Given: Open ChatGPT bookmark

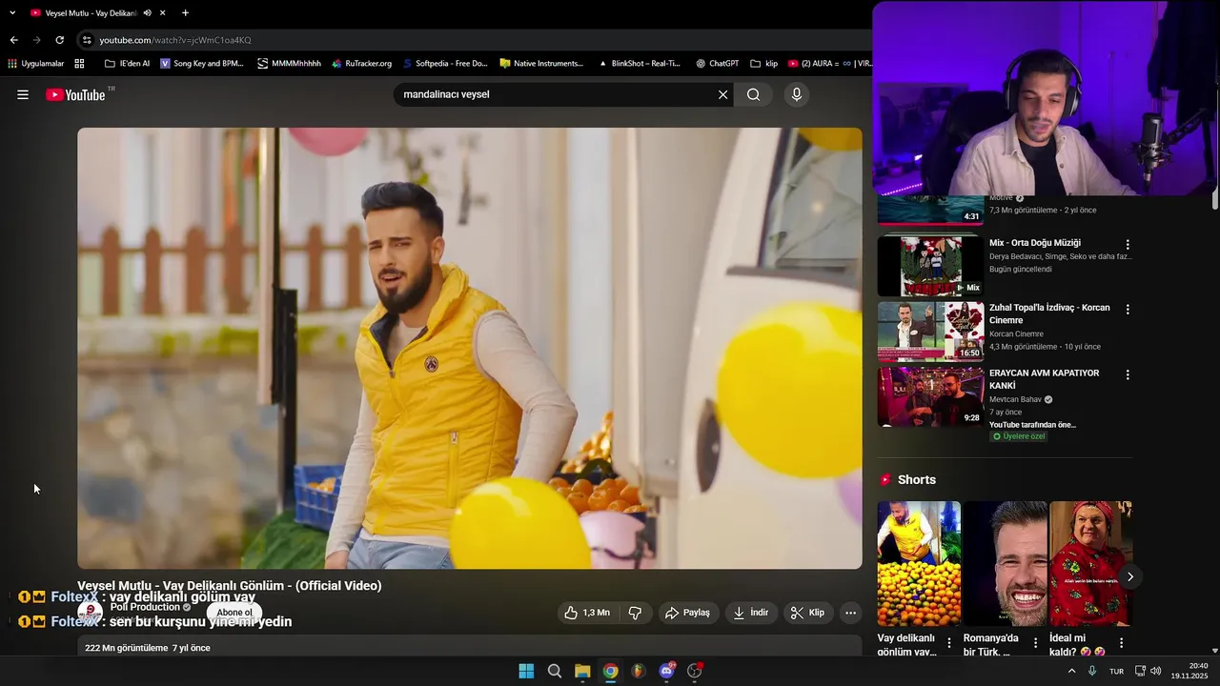Looking at the screenshot, I should tap(717, 64).
